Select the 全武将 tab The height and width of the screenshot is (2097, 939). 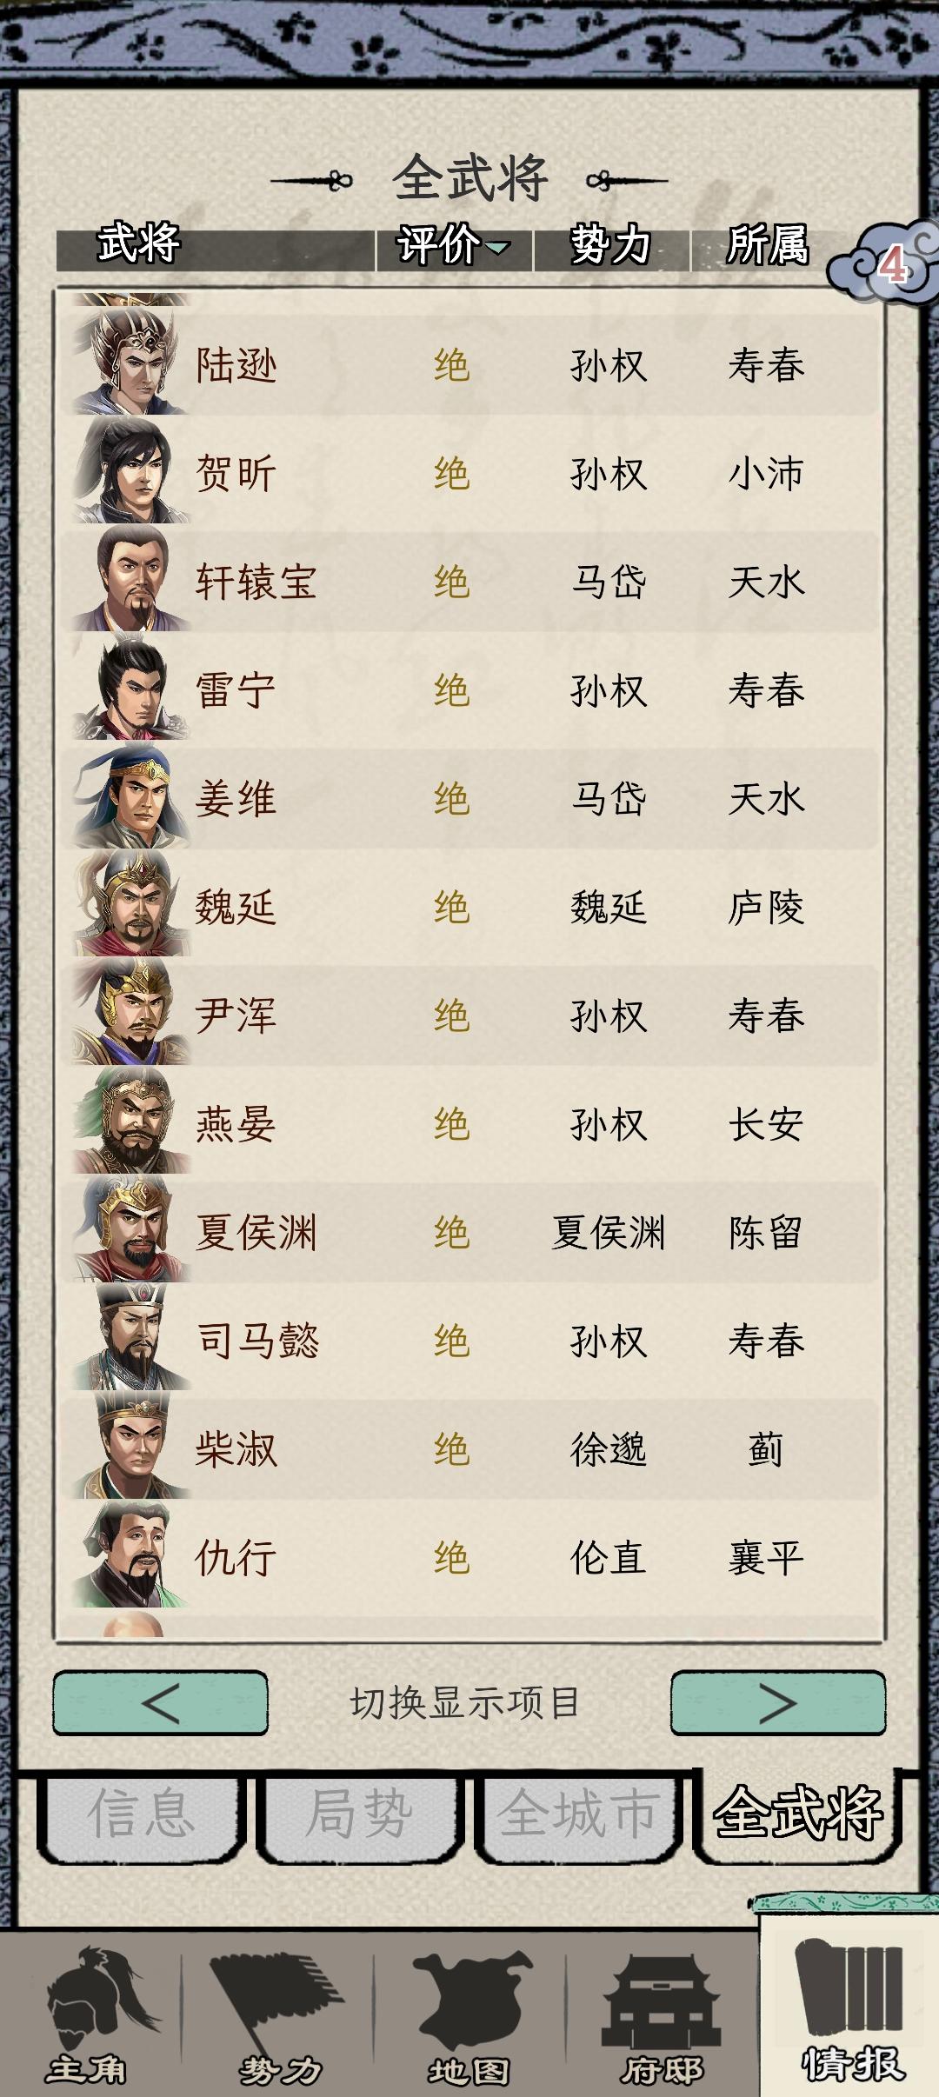(797, 1812)
